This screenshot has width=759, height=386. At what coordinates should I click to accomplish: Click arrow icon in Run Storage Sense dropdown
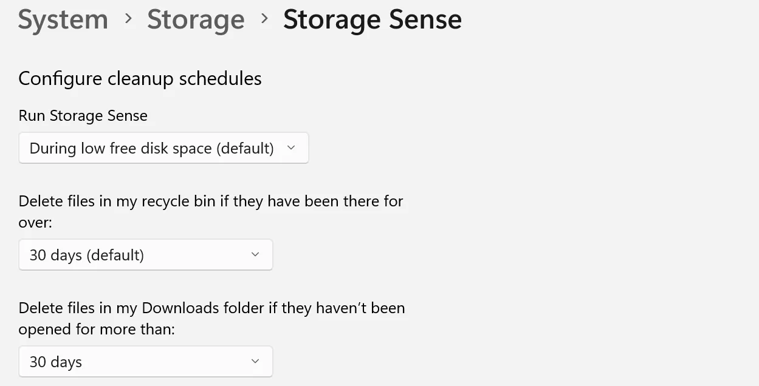coord(291,148)
